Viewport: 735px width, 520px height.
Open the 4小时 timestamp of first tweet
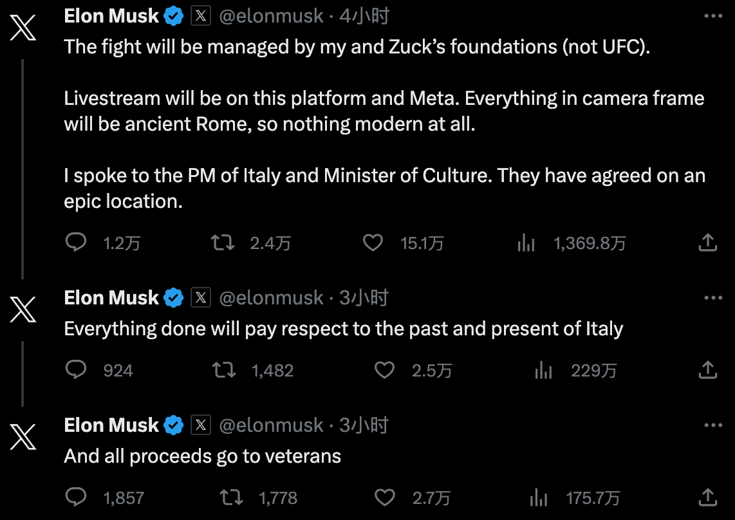click(364, 16)
